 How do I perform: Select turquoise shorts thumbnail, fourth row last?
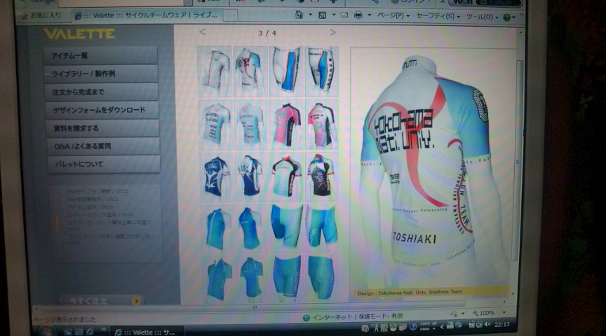tap(321, 229)
